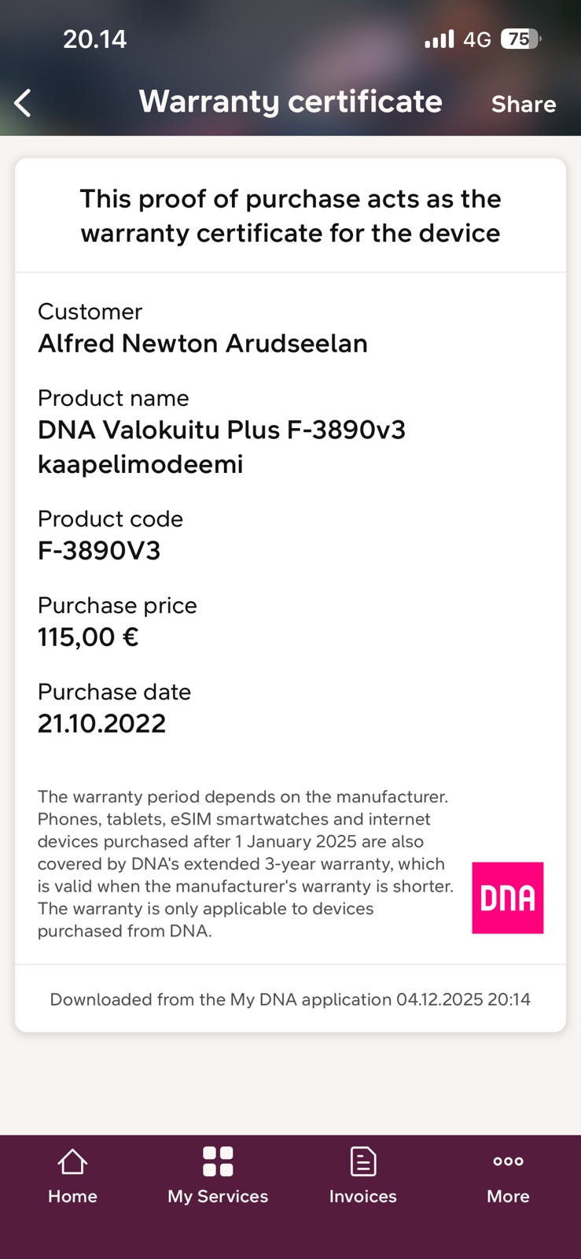This screenshot has width=581, height=1259.
Task: Tap the status bar clock 20.14
Action: coord(94,39)
